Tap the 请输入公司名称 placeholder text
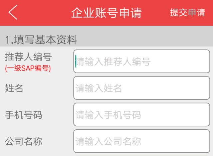This screenshot has width=213, height=156. [x=108, y=141]
